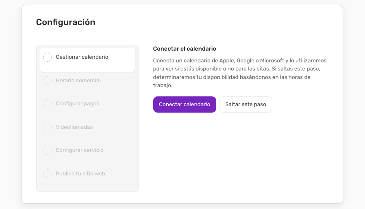The width and height of the screenshot is (365, 209).
Task: Select Publica tu sitio web step
Action: (x=87, y=173)
